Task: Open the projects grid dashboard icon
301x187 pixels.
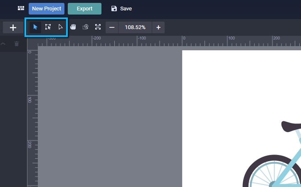Action: [x=21, y=8]
